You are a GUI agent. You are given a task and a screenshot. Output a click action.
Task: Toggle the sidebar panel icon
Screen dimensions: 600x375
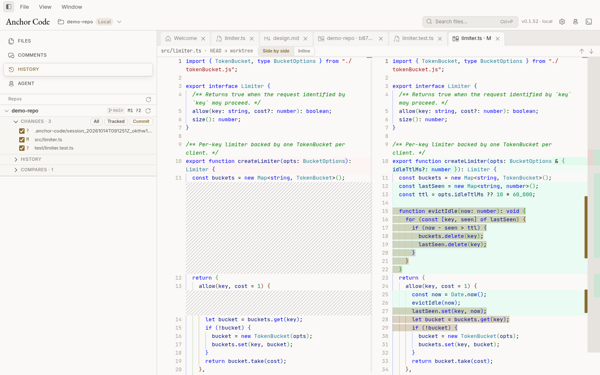point(8,7)
